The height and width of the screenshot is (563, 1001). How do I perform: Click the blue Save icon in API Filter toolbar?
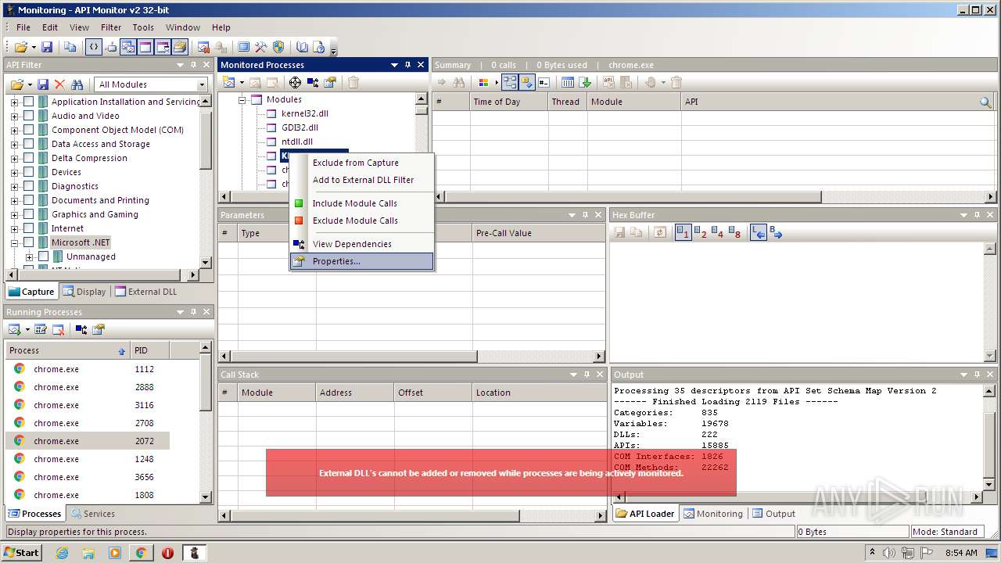[x=43, y=84]
